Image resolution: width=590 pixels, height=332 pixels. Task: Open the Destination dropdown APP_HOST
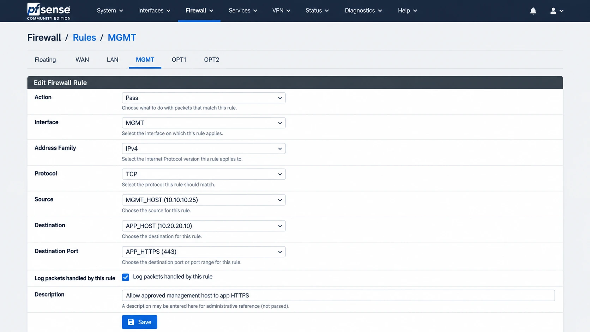tap(204, 226)
